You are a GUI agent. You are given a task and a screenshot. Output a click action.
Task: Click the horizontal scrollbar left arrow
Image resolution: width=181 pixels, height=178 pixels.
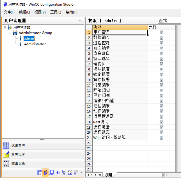tap(167, 175)
